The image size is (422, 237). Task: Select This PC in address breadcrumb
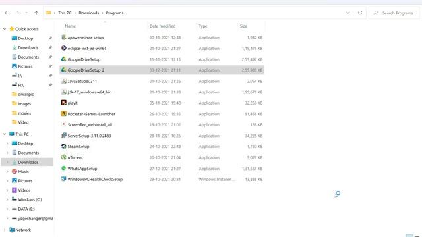pos(65,13)
